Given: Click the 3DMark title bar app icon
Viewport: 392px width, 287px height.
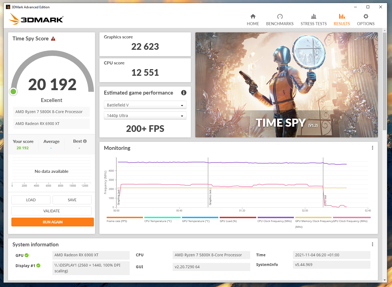Looking at the screenshot, I should 8,7.
